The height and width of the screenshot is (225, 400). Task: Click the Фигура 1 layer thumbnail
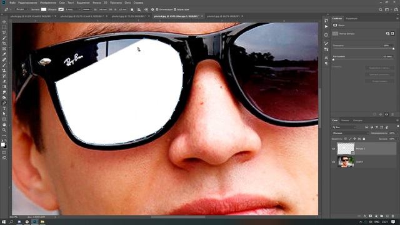pyautogui.click(x=346, y=149)
